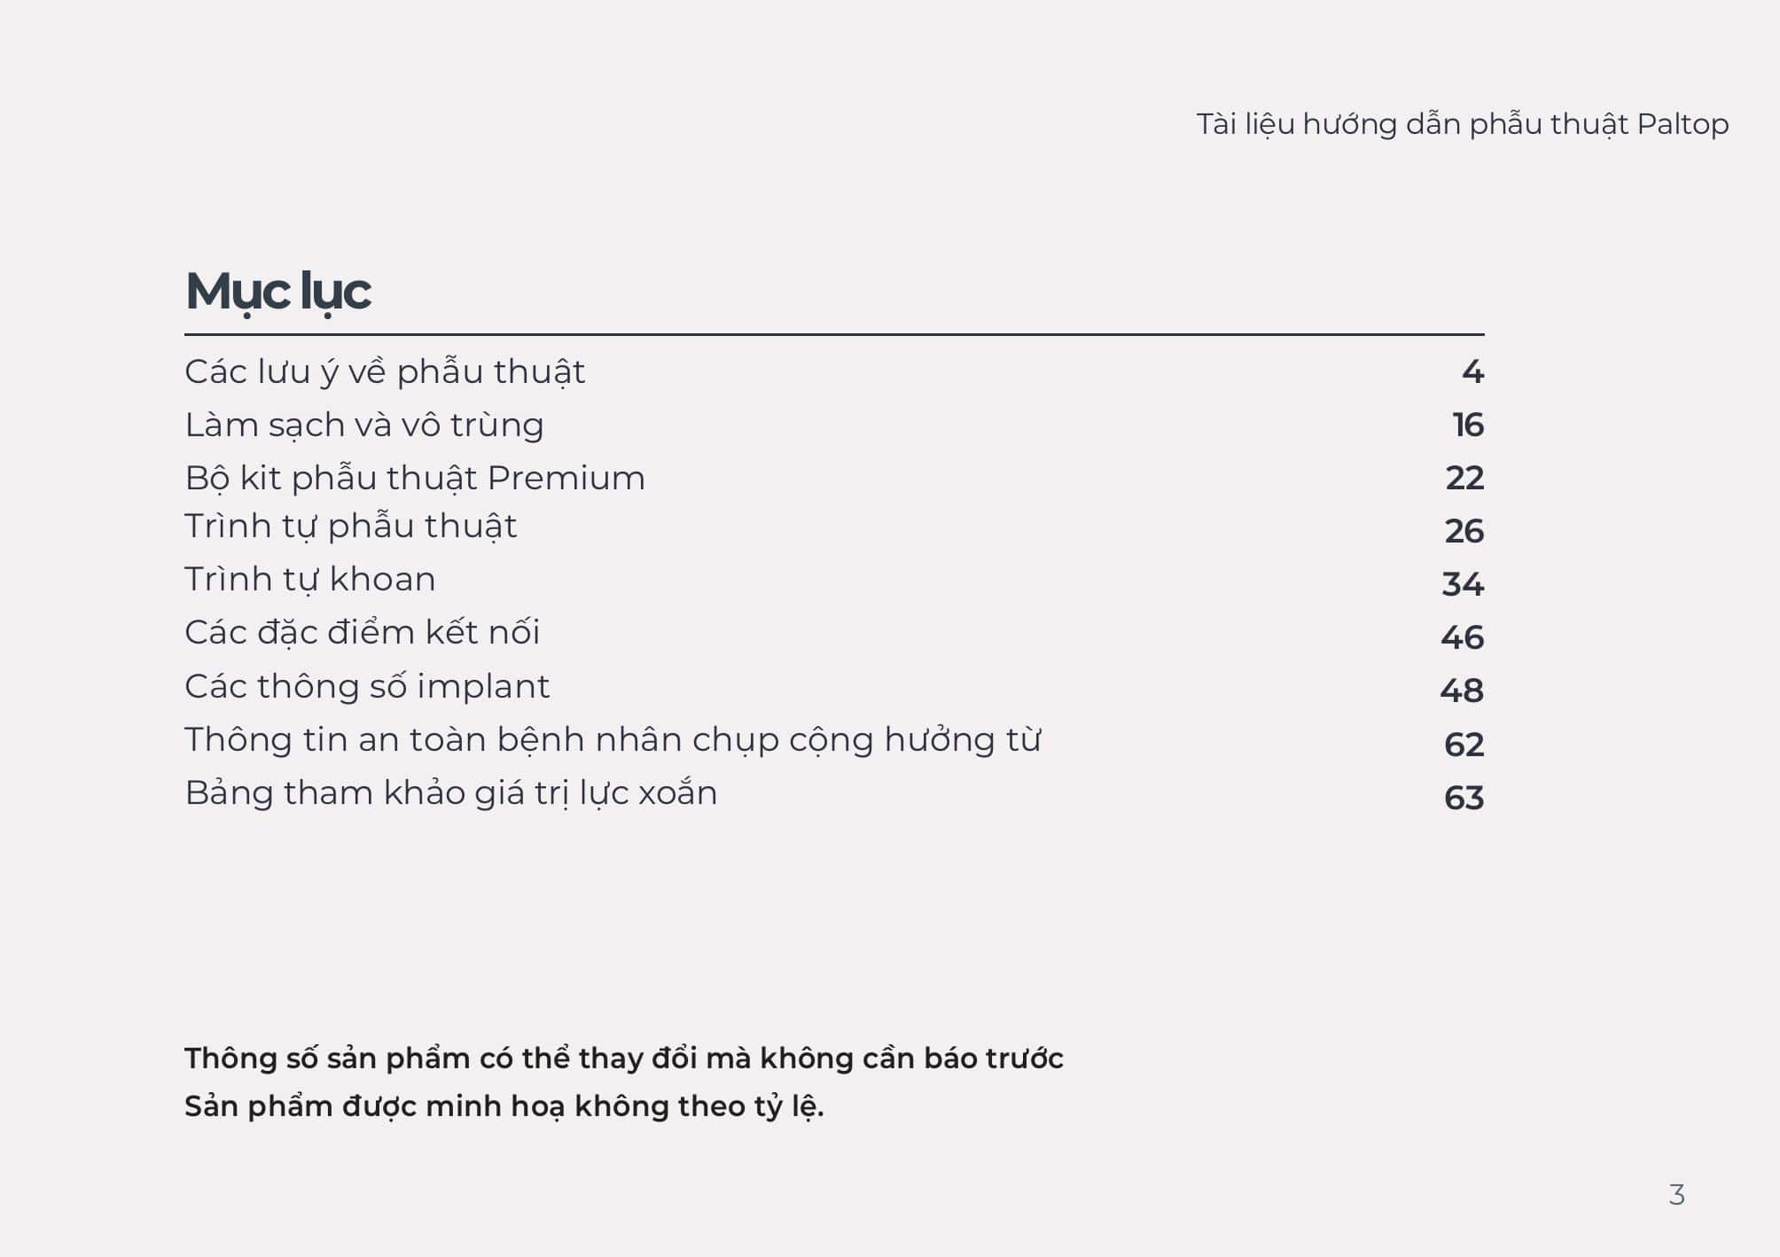Click page number 16 in contents
Screen dimensions: 1780x1257
[1468, 426]
